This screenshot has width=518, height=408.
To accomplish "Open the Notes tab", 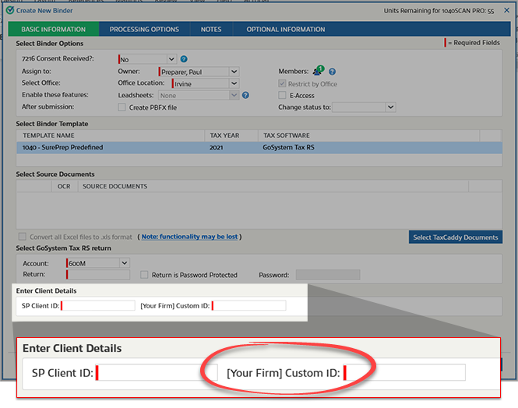I will (211, 30).
